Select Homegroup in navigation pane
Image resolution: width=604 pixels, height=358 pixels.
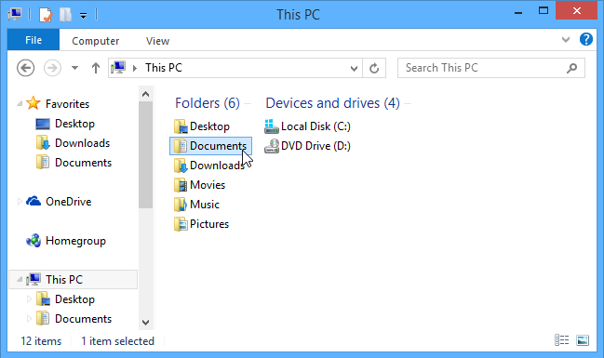pos(75,241)
